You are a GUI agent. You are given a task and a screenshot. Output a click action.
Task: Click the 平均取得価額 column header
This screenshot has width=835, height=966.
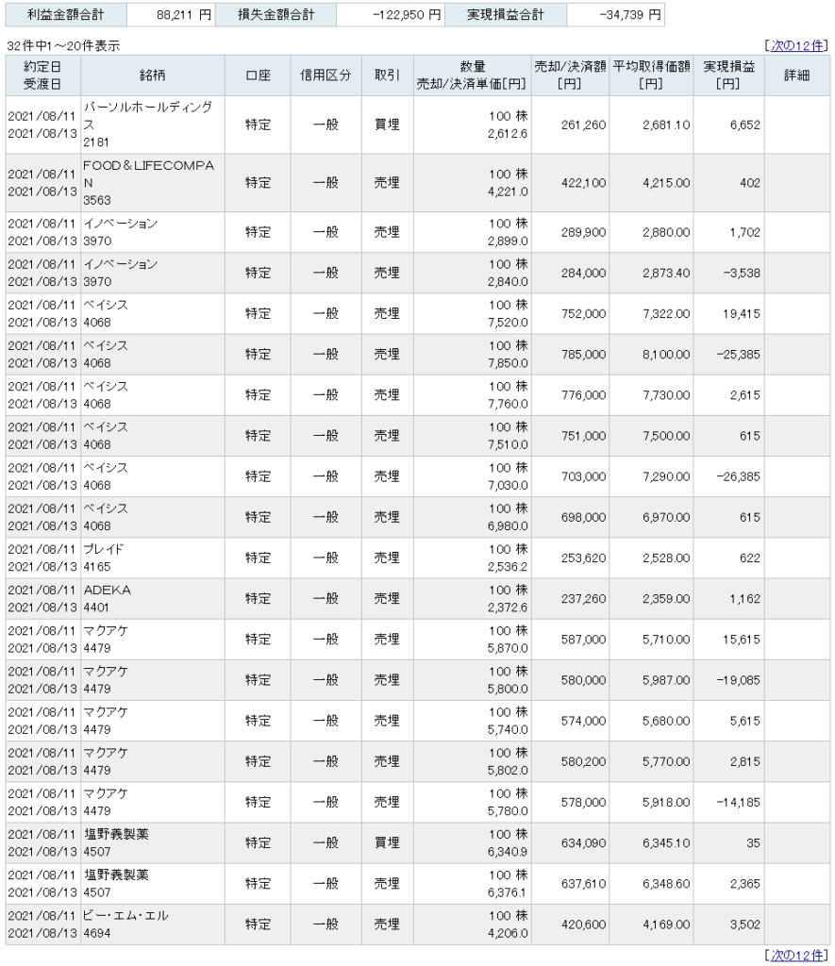point(651,75)
